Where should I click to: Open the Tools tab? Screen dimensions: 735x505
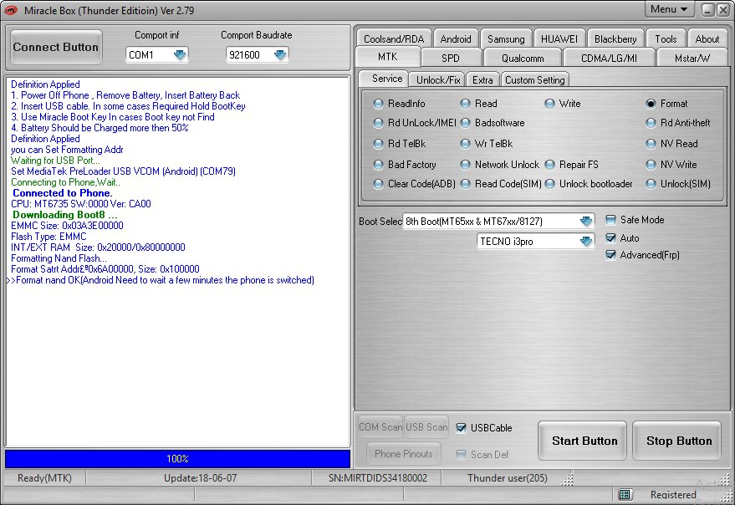pos(666,39)
